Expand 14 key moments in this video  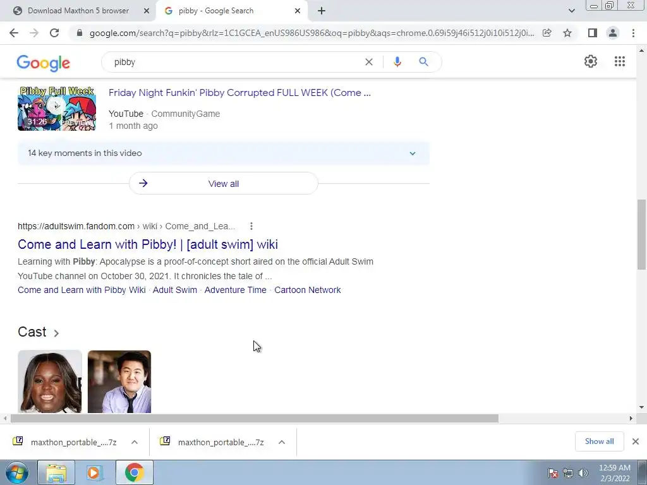coord(223,153)
